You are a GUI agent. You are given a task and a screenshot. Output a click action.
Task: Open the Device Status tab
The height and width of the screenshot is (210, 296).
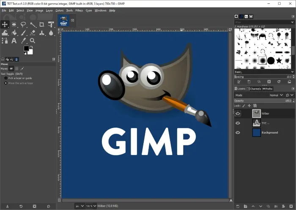tap(7, 59)
